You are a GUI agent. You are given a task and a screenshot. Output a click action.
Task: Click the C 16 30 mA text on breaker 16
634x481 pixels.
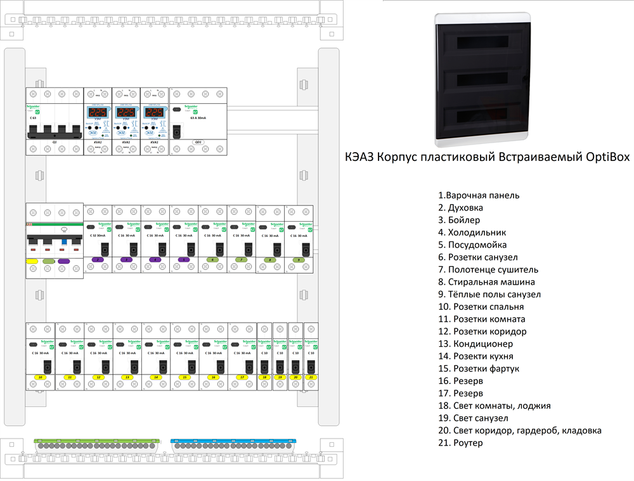point(214,353)
